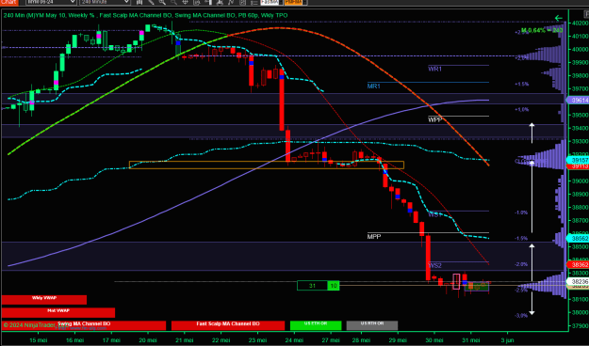The height and width of the screenshot is (346, 589).
Task: Toggle the Fast Scalp MA Channel BO button
Action: point(228,325)
